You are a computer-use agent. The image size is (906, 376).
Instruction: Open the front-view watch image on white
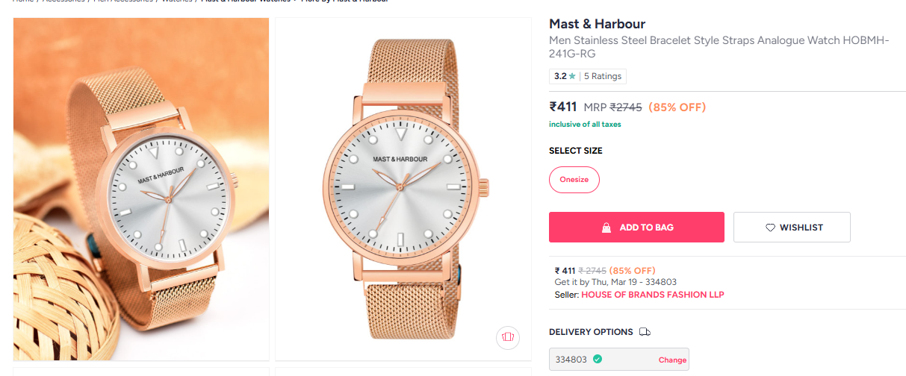(x=403, y=189)
